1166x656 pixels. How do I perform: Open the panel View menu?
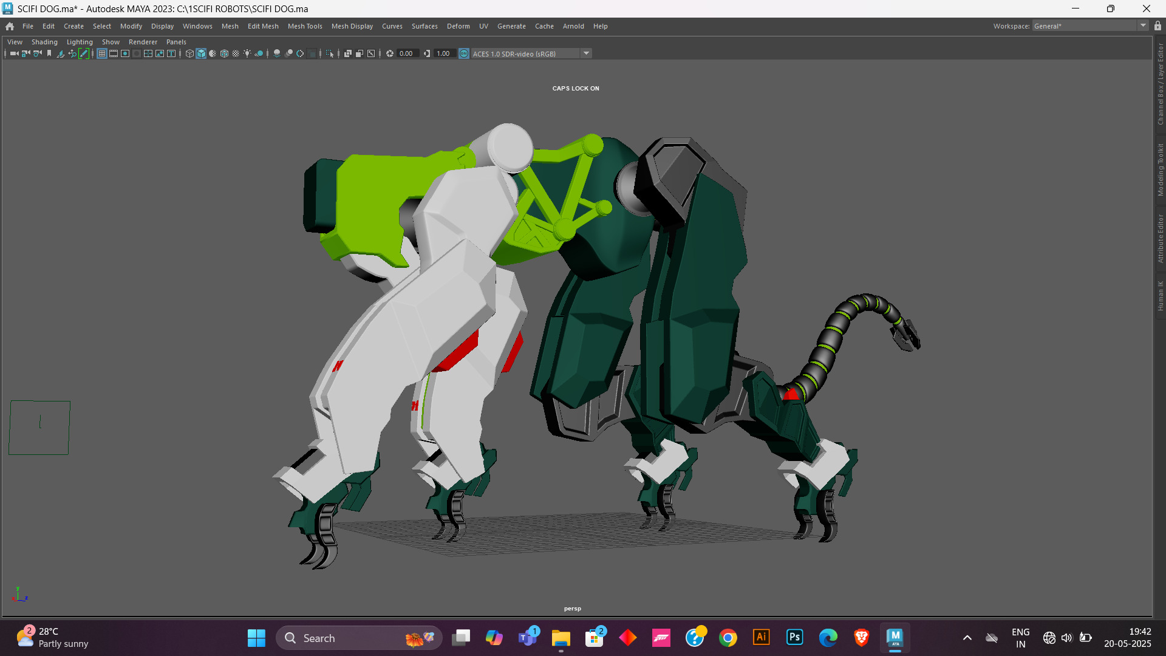click(x=15, y=42)
